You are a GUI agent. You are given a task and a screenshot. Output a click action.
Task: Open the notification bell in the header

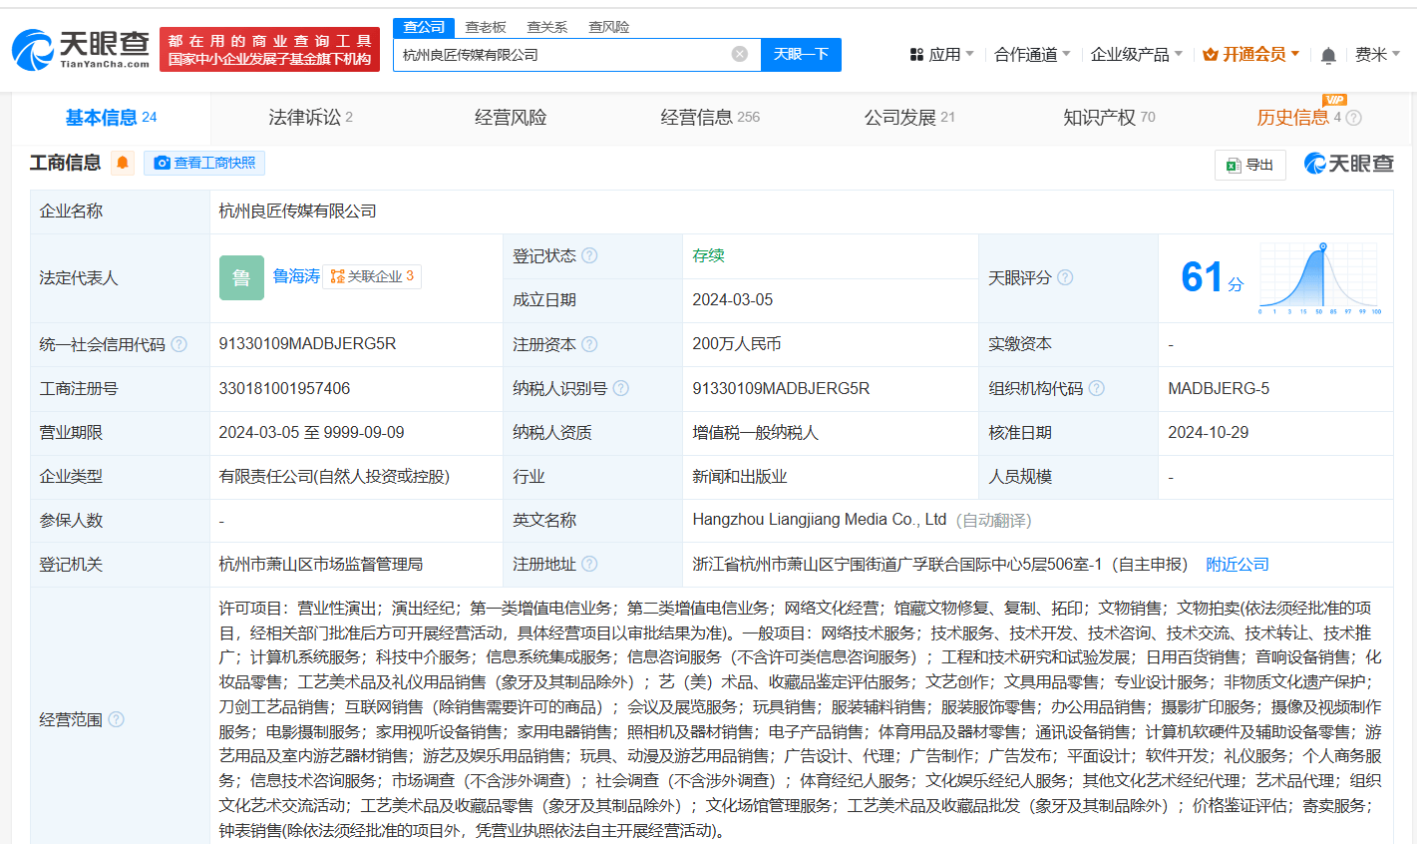(x=1328, y=55)
